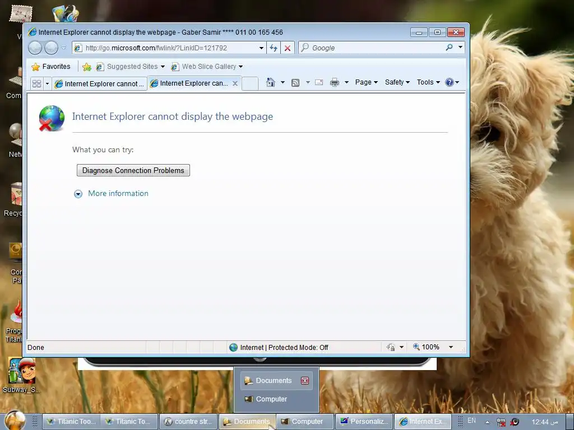Image resolution: width=574 pixels, height=430 pixels.
Task: Switch to Internet Ex... taskbar button
Action: 423,422
